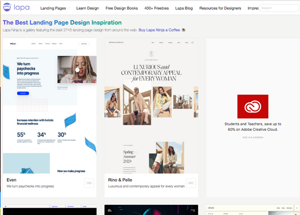Click 'We turn paychecks into progress' card subtitle
Viewport: 300px width, 215px height.
point(30,186)
